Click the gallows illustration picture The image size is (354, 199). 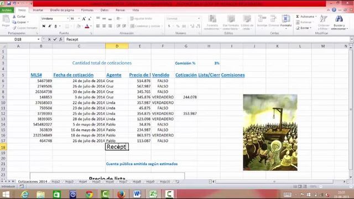tap(270, 133)
